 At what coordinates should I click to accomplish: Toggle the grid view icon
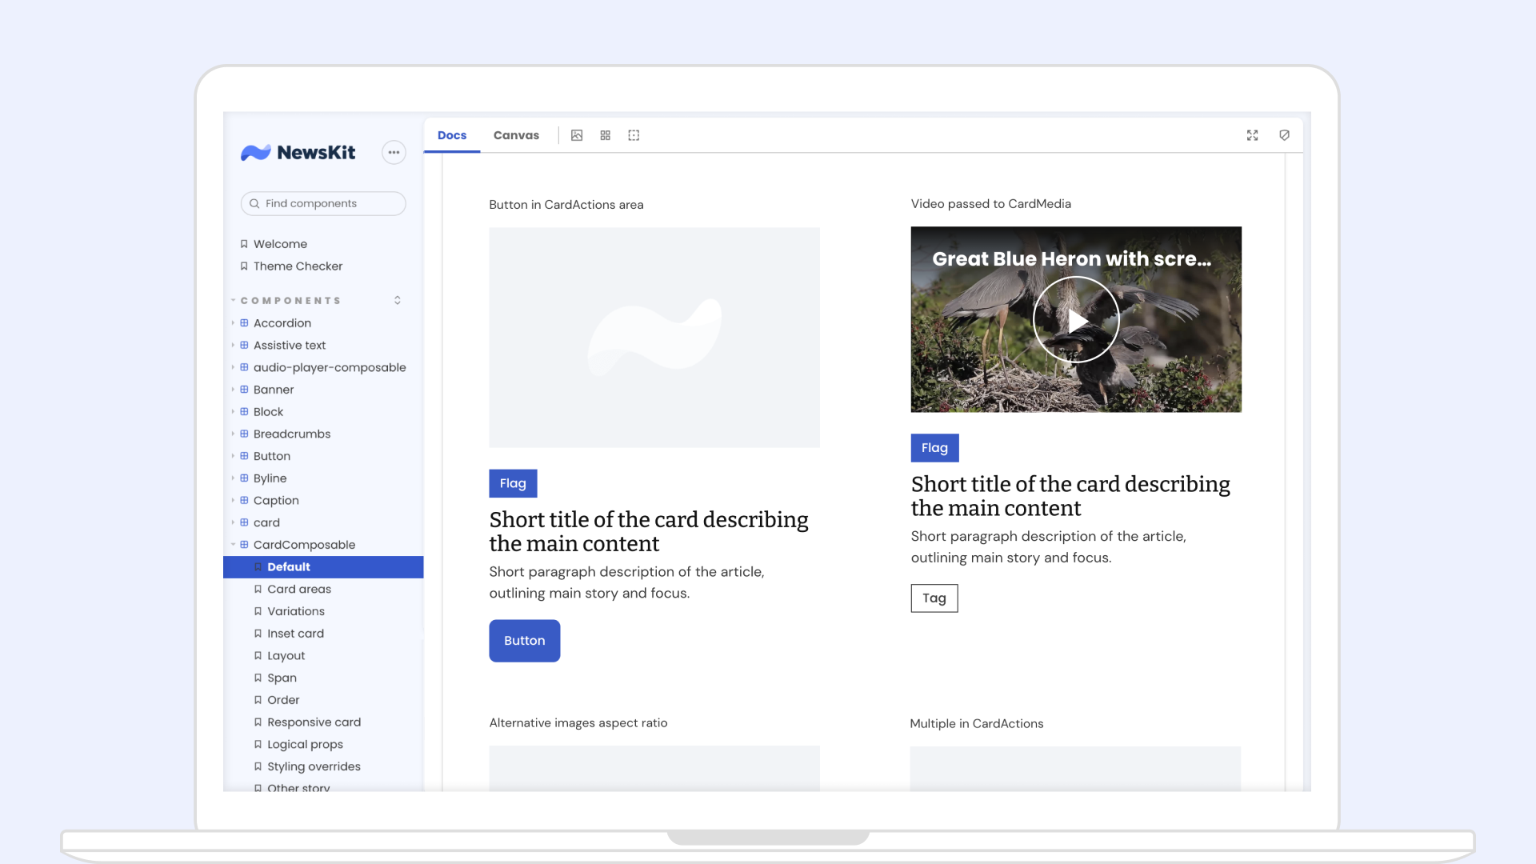(606, 135)
